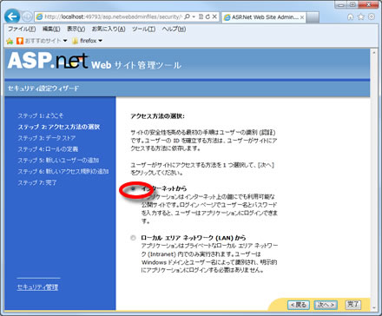Open the お気に入り(A) menu
382x316 pixels.
point(109,29)
